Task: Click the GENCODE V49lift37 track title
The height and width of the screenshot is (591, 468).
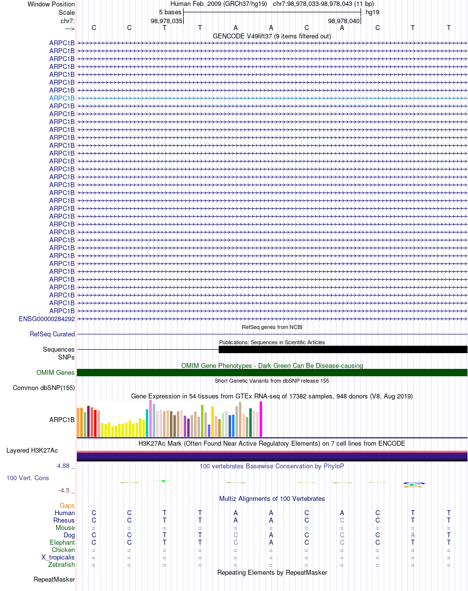Action: coord(272,36)
